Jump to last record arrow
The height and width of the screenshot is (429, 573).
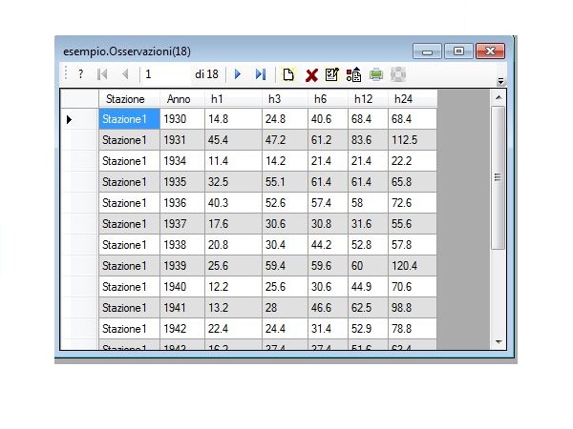coord(261,74)
